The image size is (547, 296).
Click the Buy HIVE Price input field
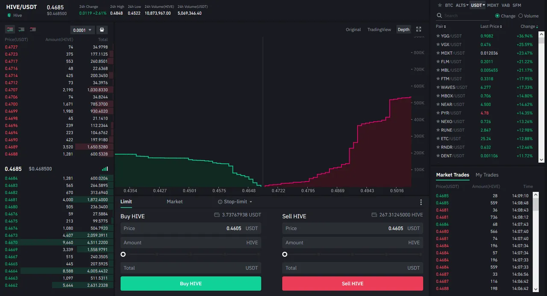[x=191, y=228]
